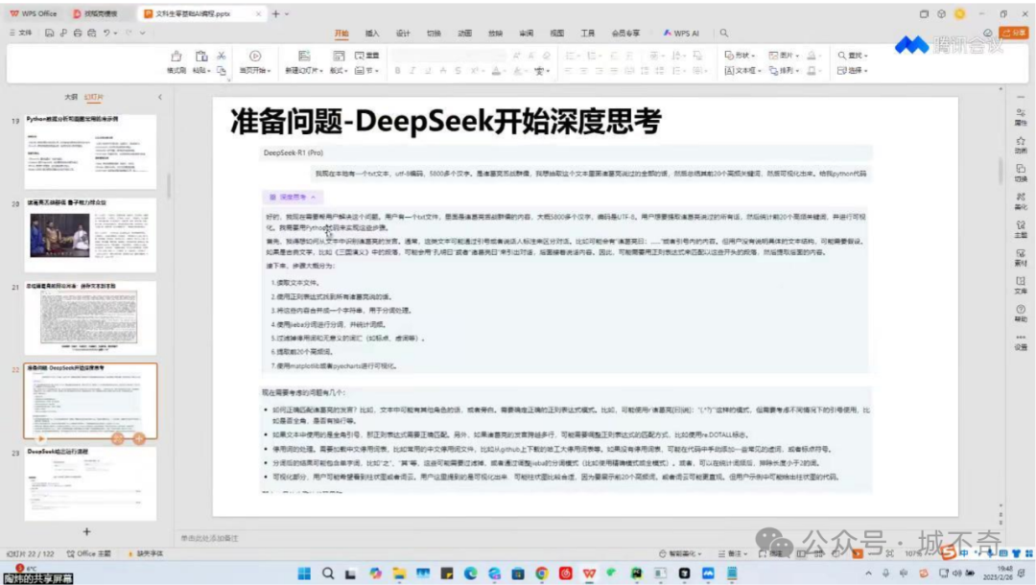Click the Paste (粘贴) clipboard icon
The width and height of the screenshot is (1036, 585).
201,57
